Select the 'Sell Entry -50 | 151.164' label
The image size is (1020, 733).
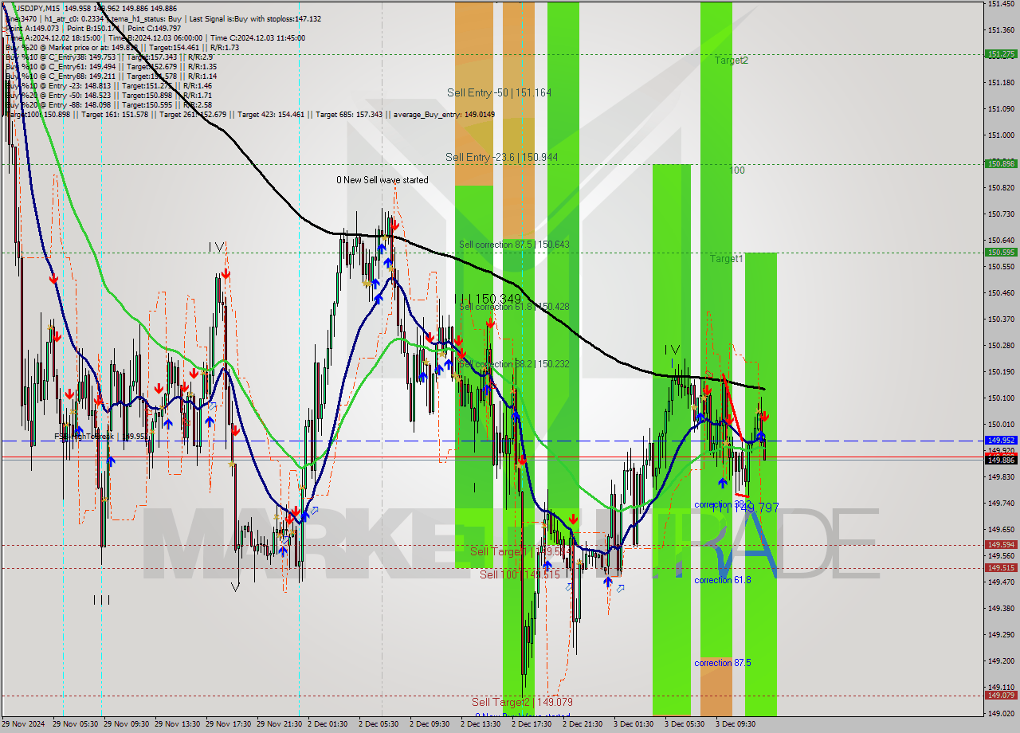tap(499, 92)
